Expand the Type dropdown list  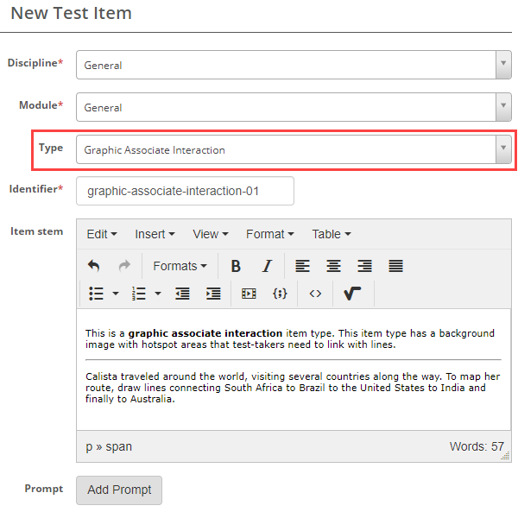pos(294,149)
